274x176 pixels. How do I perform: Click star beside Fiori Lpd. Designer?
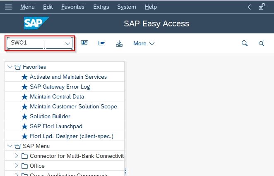tap(24, 136)
